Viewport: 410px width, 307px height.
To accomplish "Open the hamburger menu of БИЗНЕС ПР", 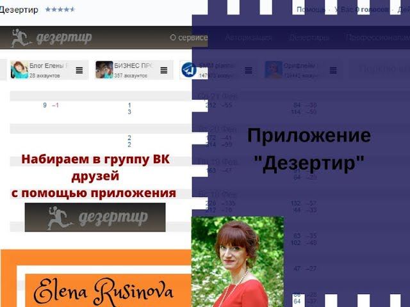I will point(164,70).
